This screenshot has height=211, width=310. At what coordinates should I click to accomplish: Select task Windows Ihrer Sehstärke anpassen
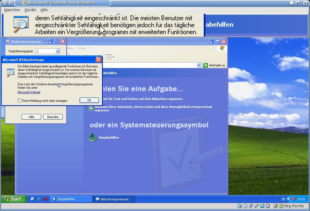coord(153,108)
